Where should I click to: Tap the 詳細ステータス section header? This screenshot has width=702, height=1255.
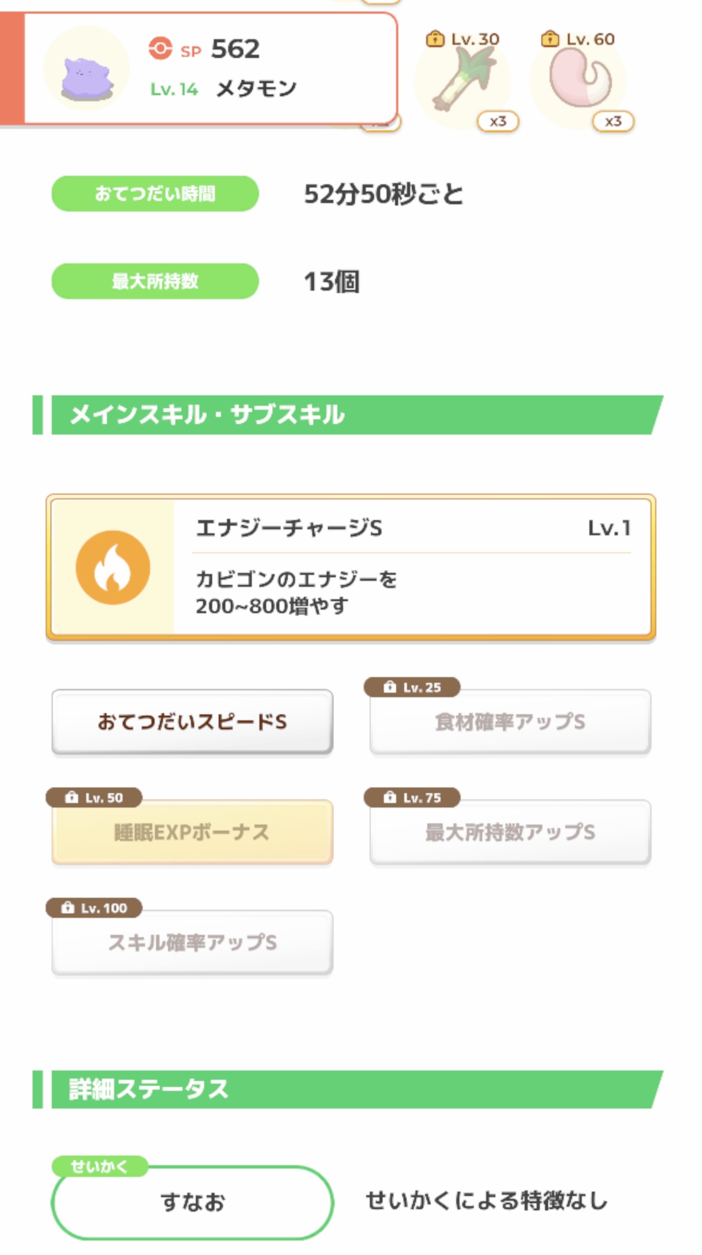348,1089
